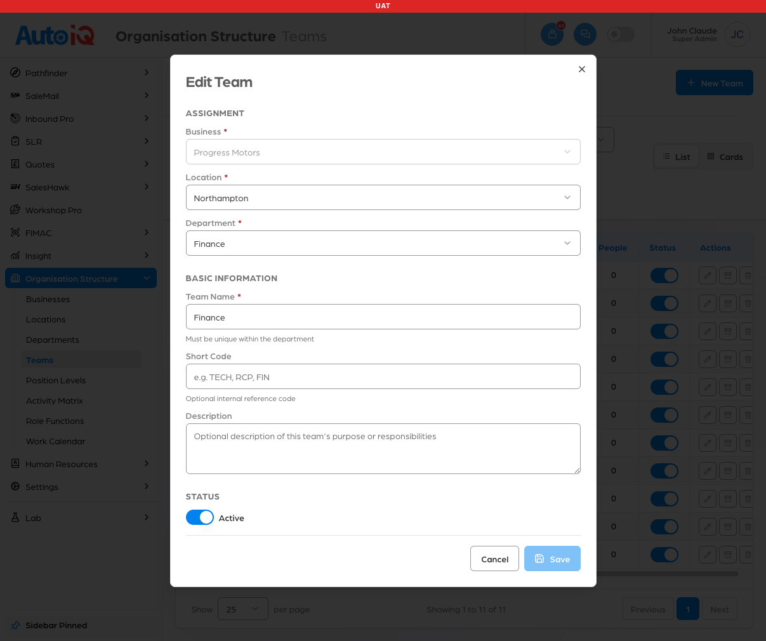Switch to List view
This screenshot has width=766, height=641.
677,157
